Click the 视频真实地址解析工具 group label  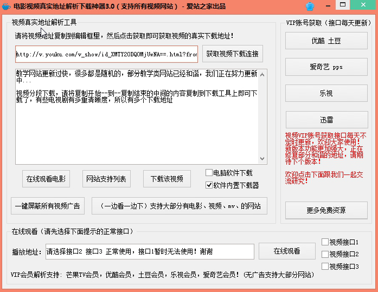click(44, 22)
